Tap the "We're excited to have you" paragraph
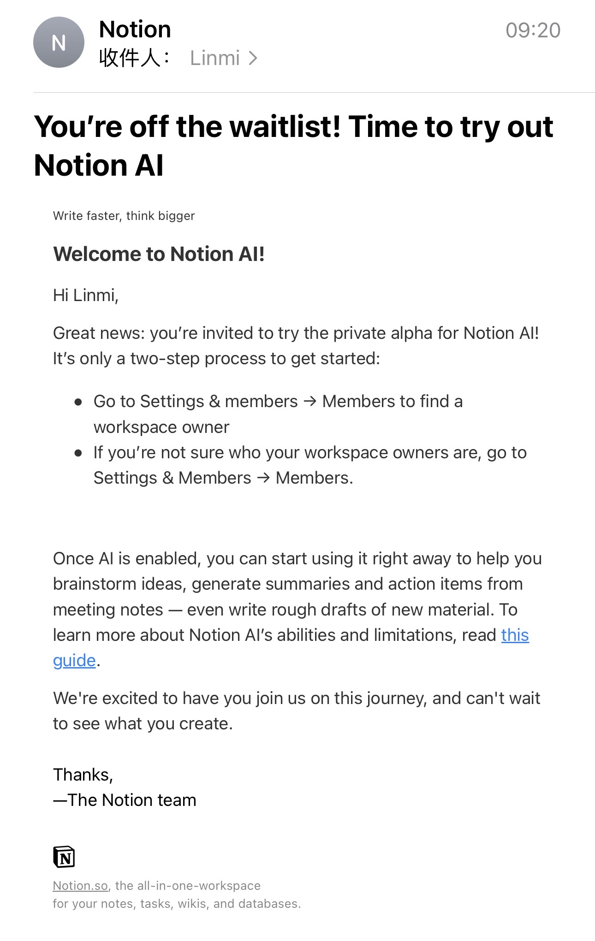 (296, 711)
